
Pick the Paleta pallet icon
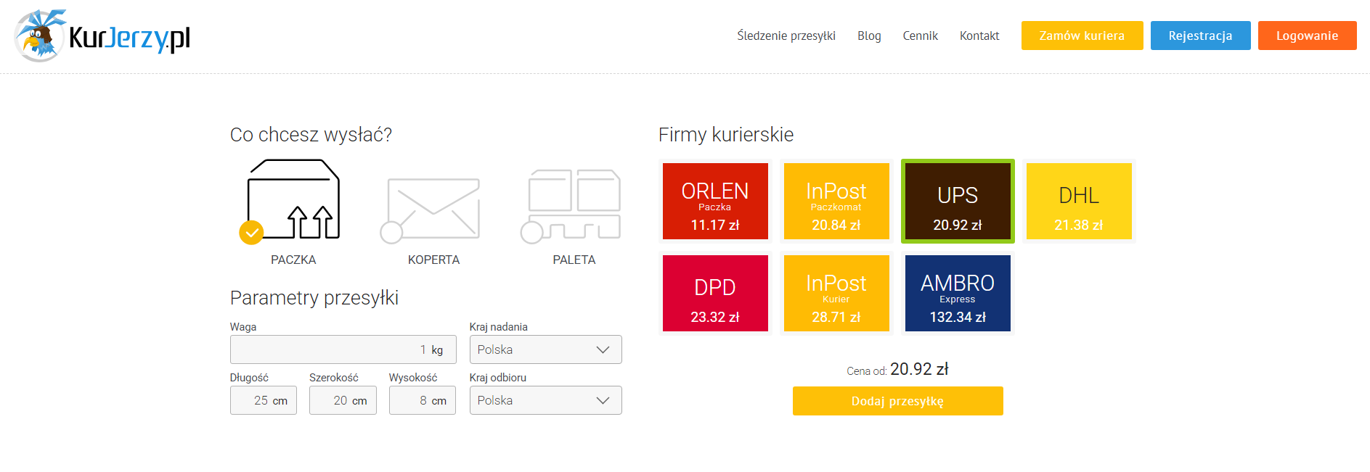(x=574, y=204)
